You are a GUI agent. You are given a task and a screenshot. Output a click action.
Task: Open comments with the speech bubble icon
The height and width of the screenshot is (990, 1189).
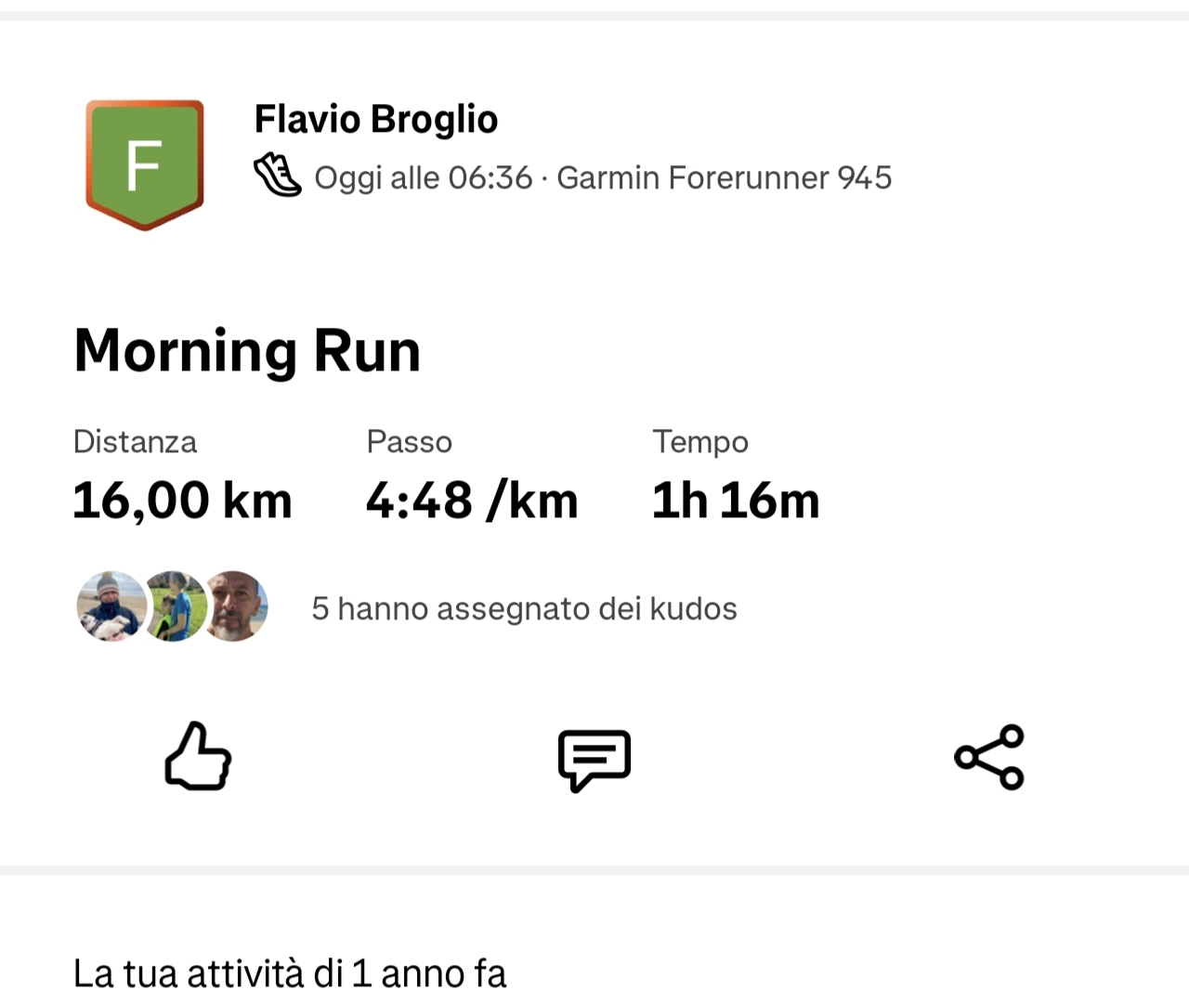click(x=594, y=759)
